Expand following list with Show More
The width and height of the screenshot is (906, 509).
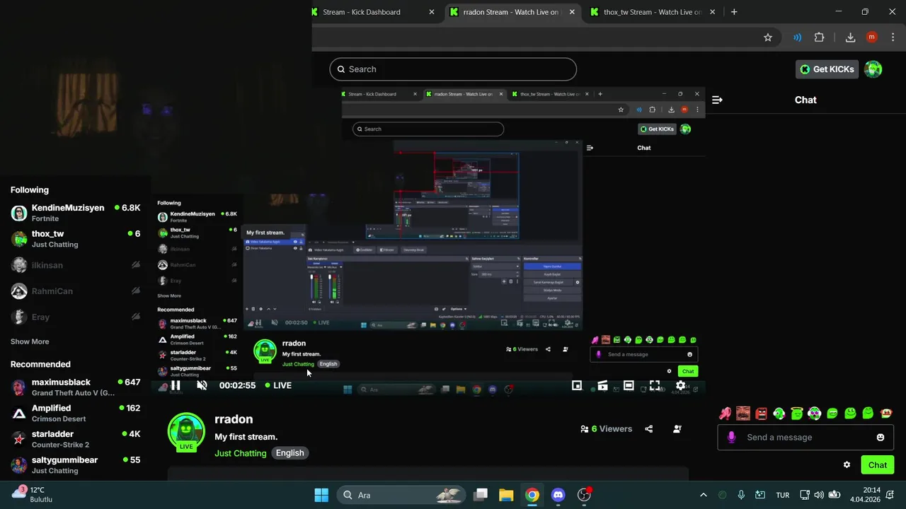(x=30, y=341)
